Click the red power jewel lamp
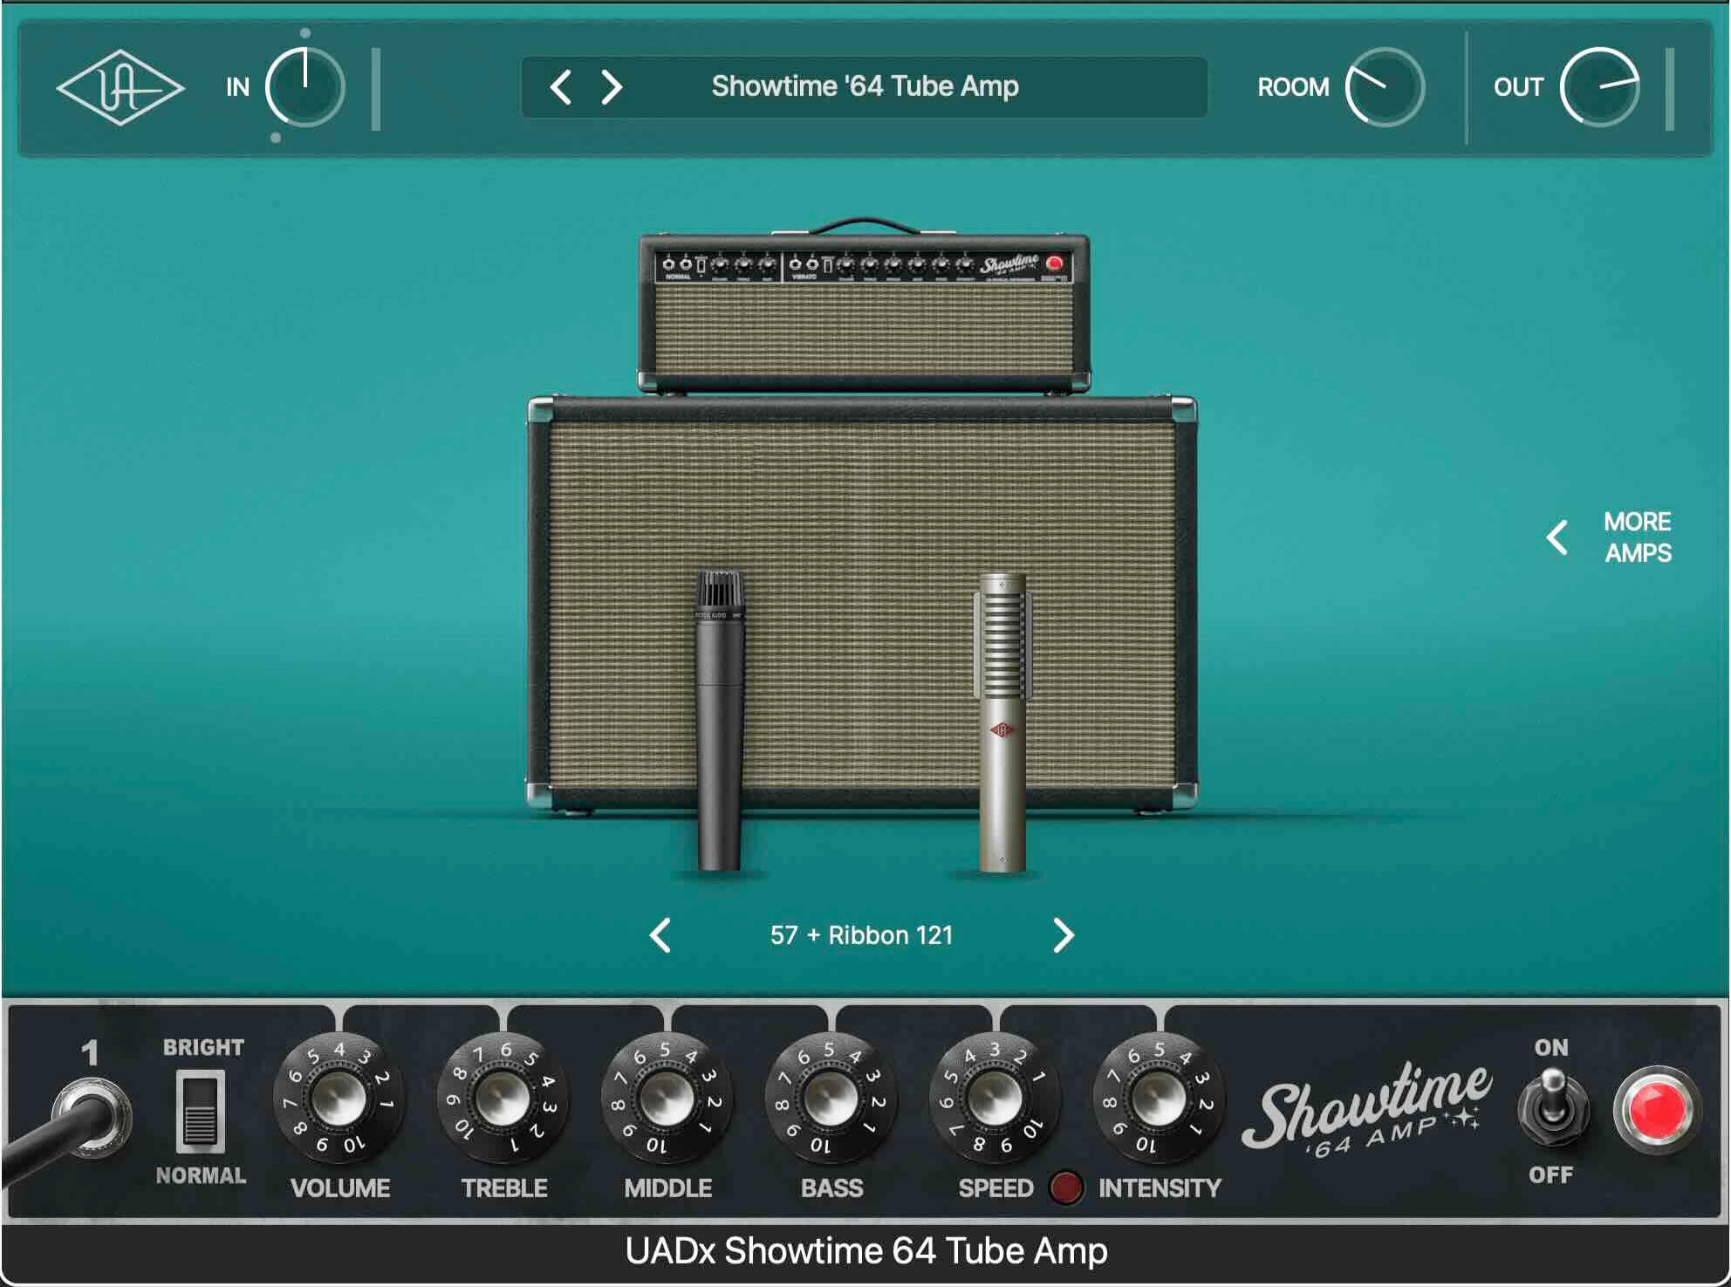Viewport: 1731px width, 1287px height. click(x=1657, y=1111)
